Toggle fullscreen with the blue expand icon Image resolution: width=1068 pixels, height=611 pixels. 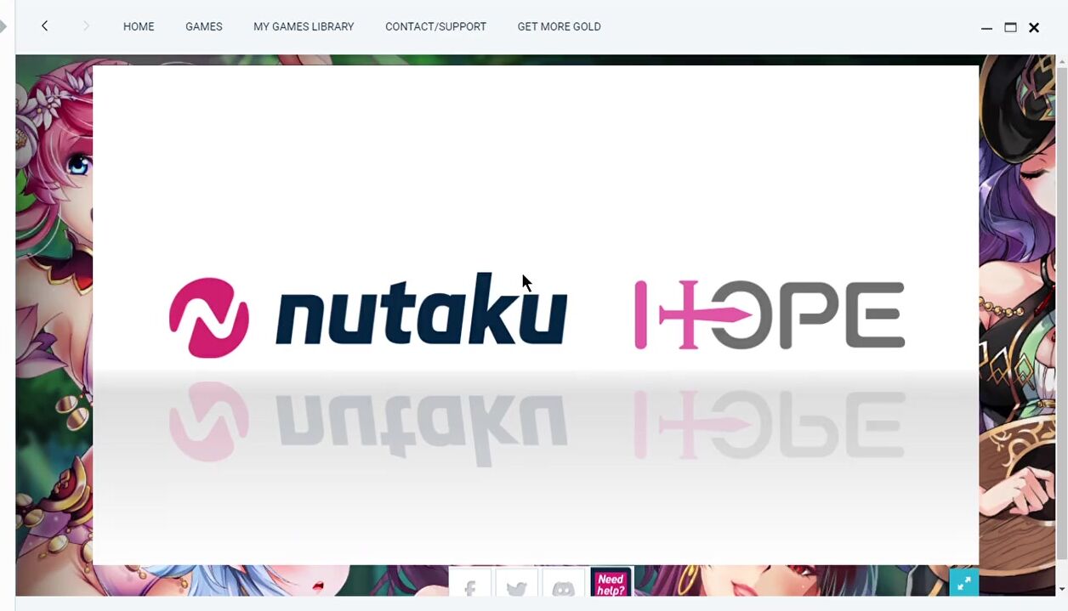(963, 583)
